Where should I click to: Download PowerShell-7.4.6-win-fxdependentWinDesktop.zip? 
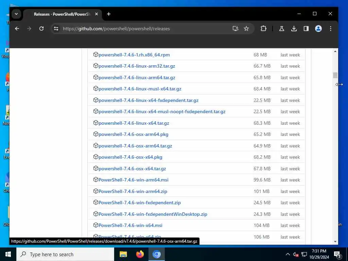153,214
